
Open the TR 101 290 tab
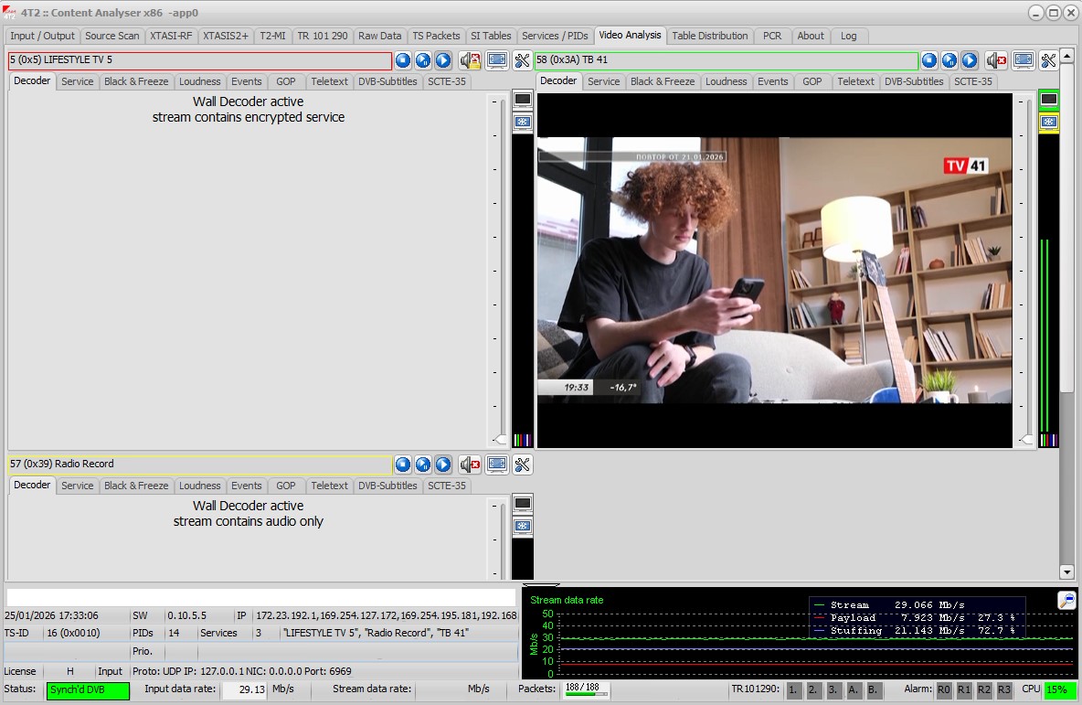tap(323, 36)
